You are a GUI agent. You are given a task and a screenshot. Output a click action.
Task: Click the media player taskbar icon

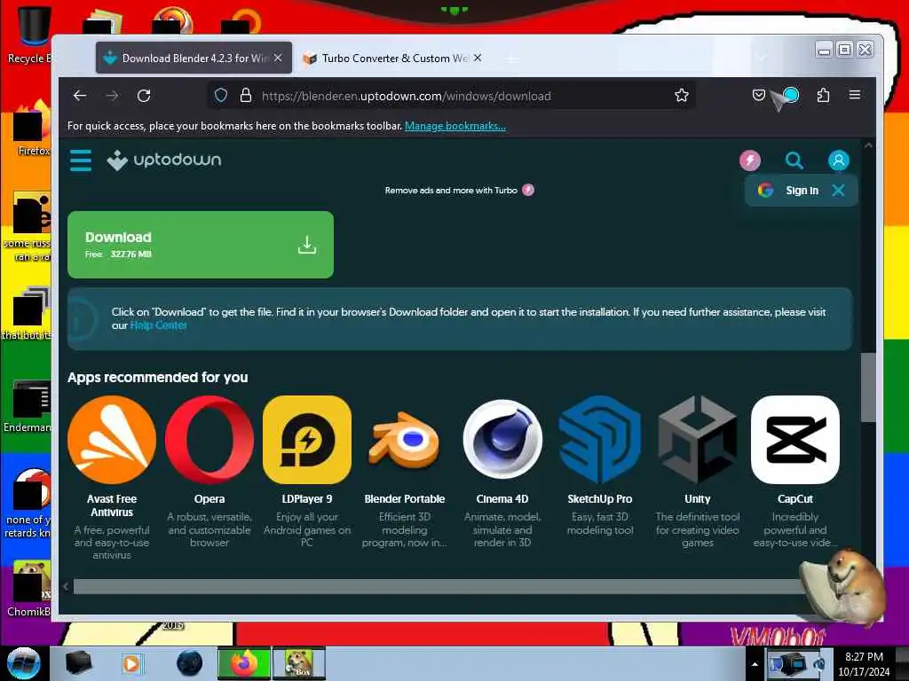click(x=131, y=663)
